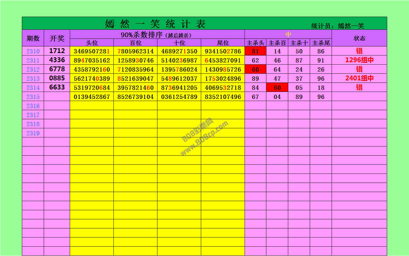Select the 90%杀数排序 header

click(157, 35)
